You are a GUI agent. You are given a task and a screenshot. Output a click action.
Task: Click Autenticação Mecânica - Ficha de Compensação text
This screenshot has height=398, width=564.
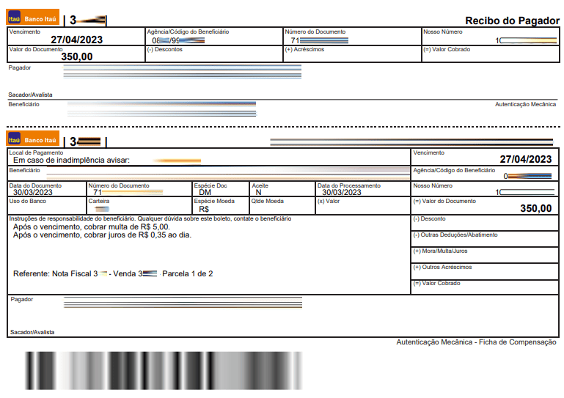coord(476,342)
